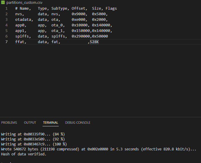Click line number 4 in the gutter

[6, 25]
